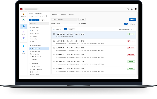Click the Deadline chart breadcrumb text

[38, 13]
